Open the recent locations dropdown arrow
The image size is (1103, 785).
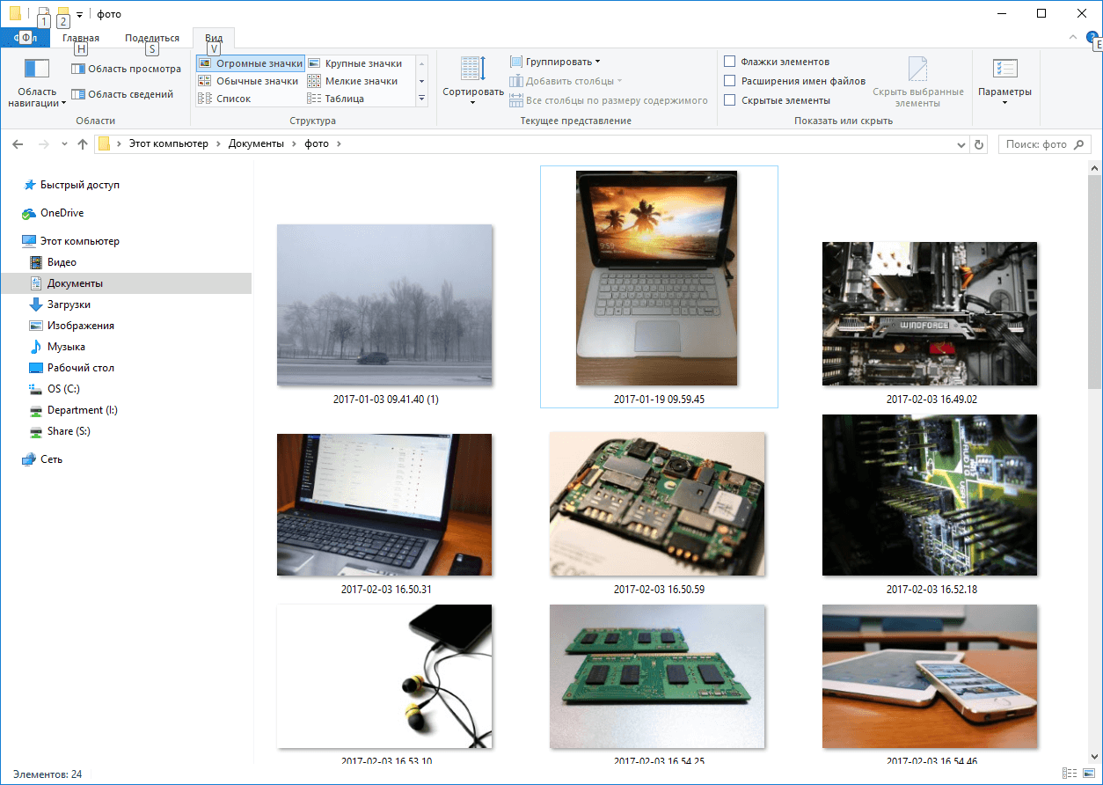click(x=64, y=144)
